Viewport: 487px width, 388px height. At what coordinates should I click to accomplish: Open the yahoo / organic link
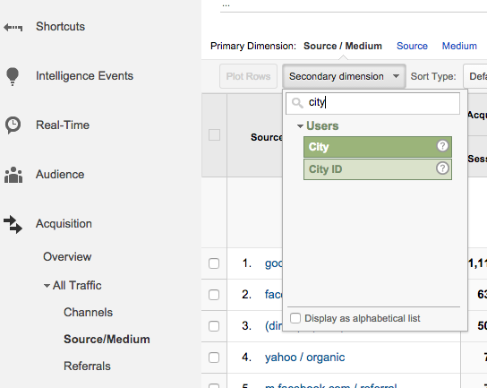coord(304,358)
